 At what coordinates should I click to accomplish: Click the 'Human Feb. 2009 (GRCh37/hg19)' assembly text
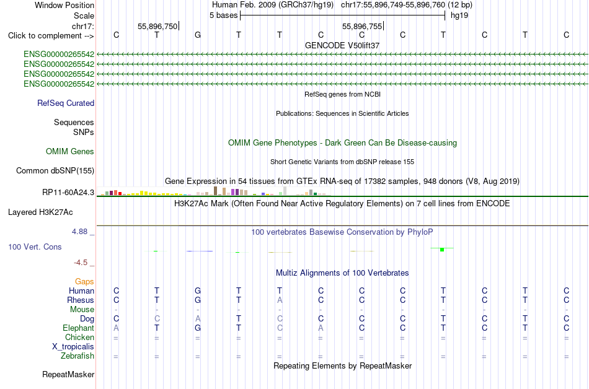(x=273, y=5)
